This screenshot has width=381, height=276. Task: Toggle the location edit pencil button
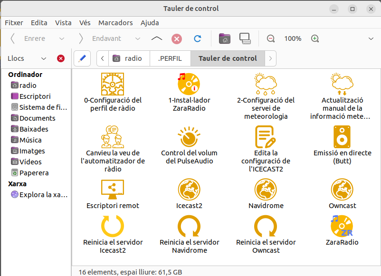82,58
